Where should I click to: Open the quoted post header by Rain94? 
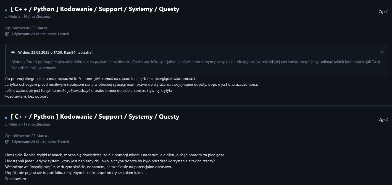tap(56, 52)
